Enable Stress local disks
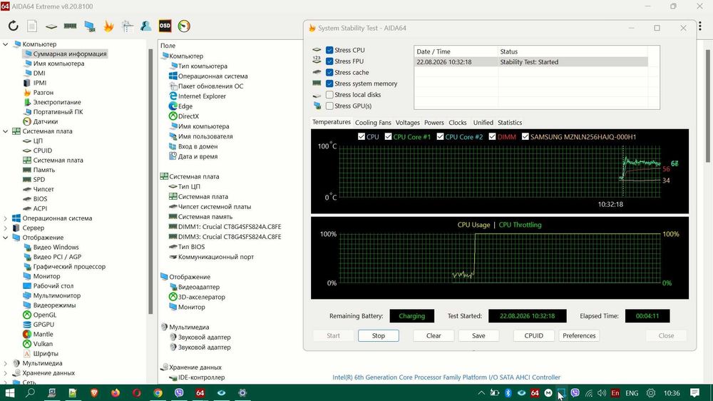 point(329,95)
